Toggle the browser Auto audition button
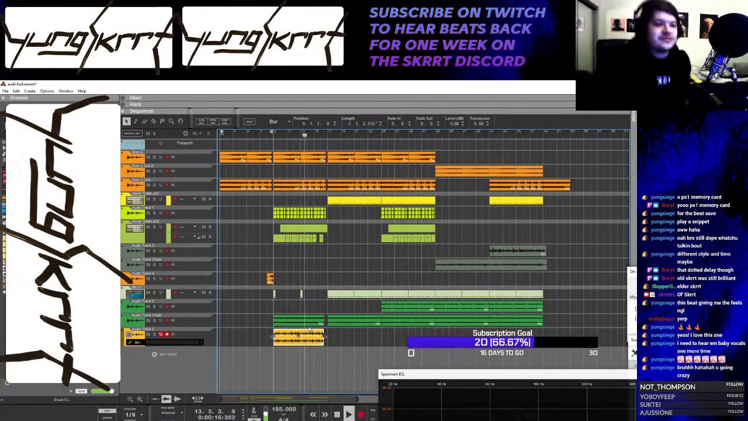 pyautogui.click(x=81, y=391)
